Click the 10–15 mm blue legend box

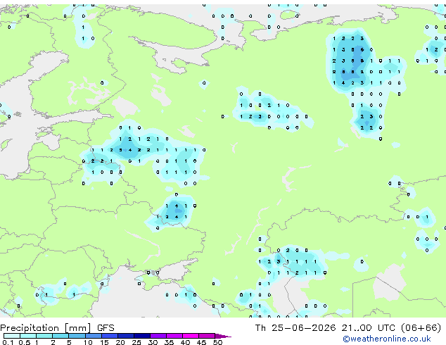(x=93, y=336)
